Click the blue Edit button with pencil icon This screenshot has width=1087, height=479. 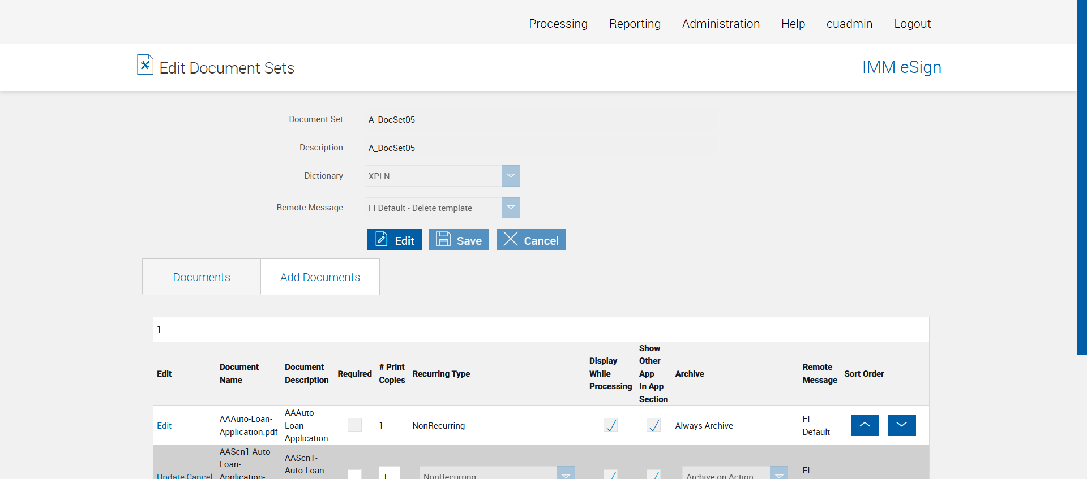pos(394,240)
